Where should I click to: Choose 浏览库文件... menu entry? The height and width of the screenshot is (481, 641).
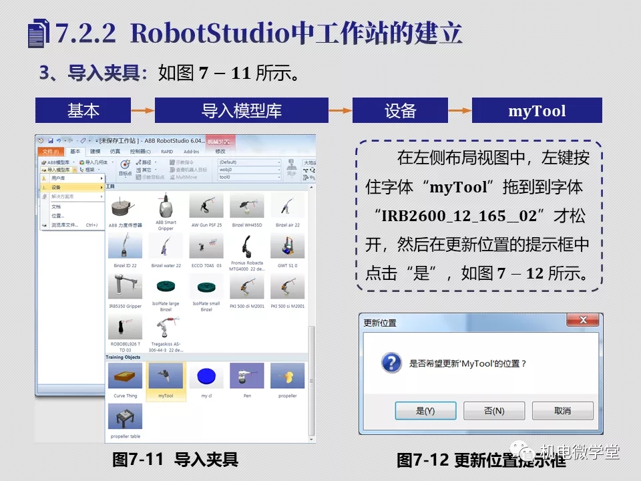pyautogui.click(x=72, y=225)
